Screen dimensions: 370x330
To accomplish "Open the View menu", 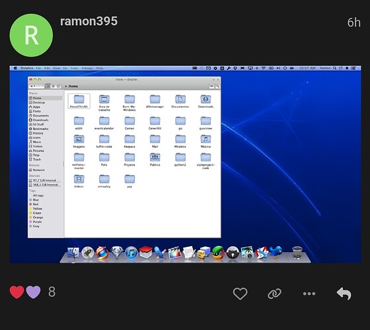I will click(x=56, y=68).
